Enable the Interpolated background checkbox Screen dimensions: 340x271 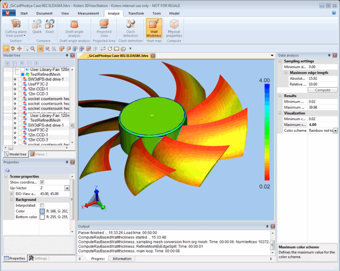click(42, 205)
